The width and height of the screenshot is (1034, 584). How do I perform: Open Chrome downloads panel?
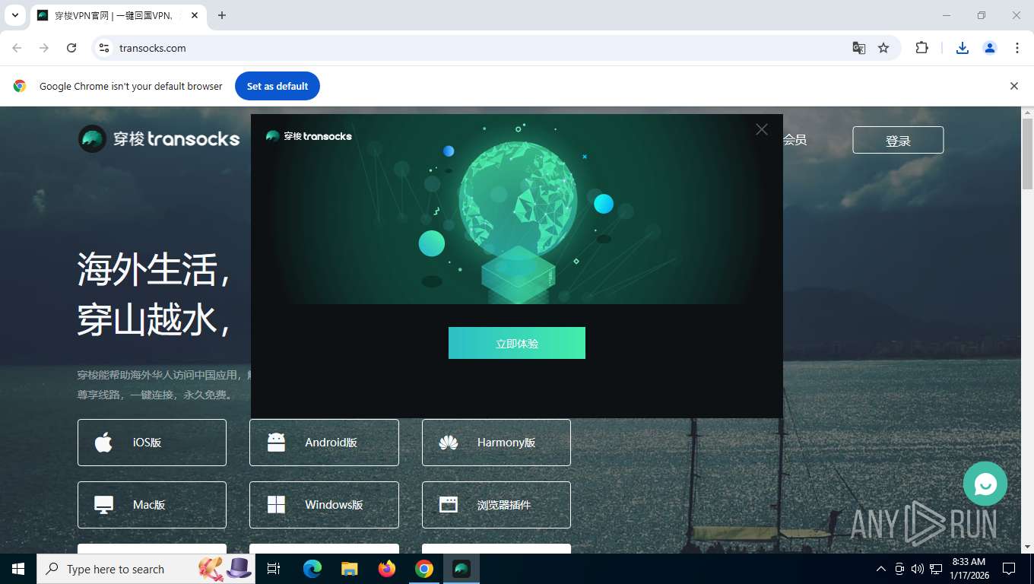pyautogui.click(x=963, y=48)
